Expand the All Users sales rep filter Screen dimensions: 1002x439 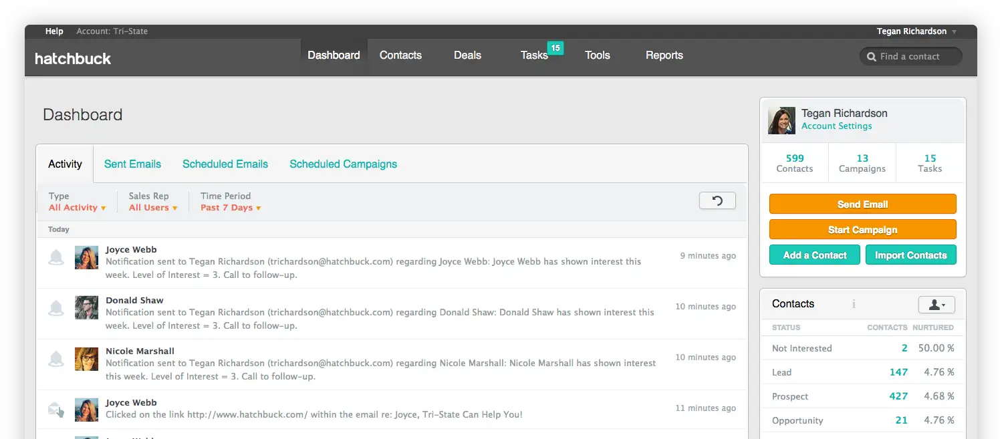(153, 208)
